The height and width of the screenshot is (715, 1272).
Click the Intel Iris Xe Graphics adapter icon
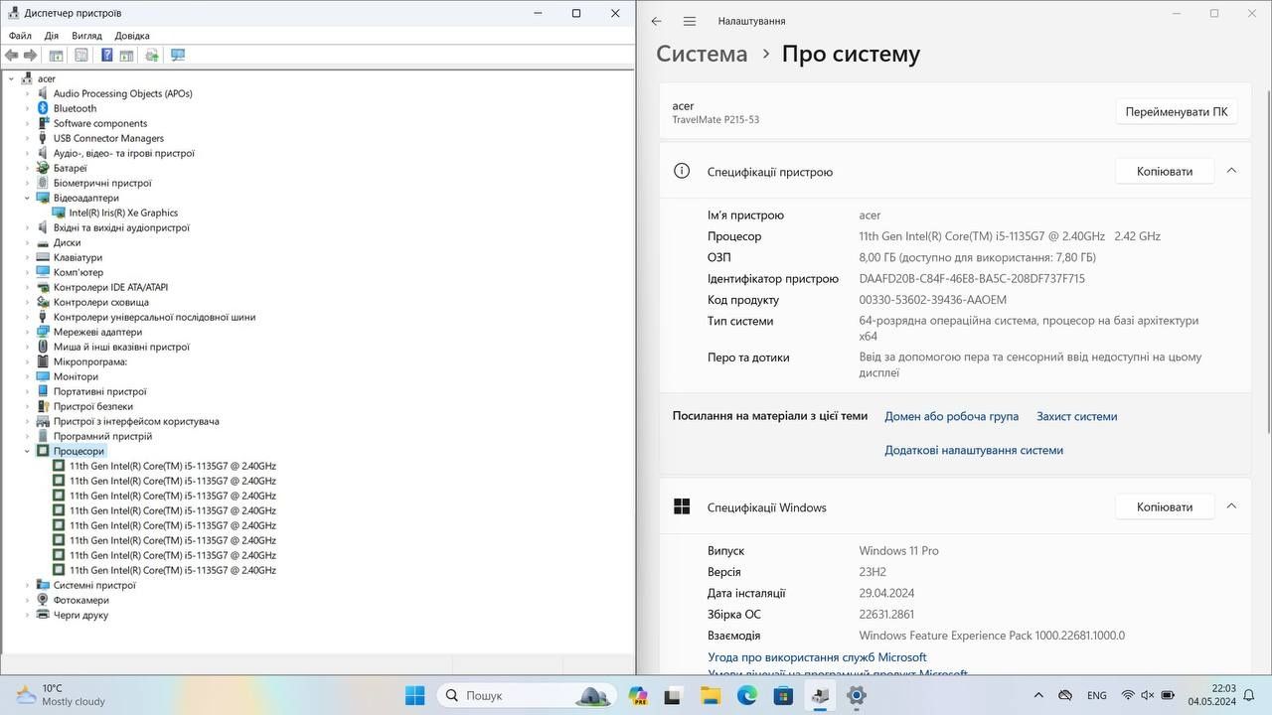point(59,213)
